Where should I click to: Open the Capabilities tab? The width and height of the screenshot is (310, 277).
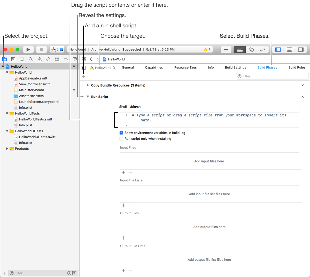tap(154, 67)
